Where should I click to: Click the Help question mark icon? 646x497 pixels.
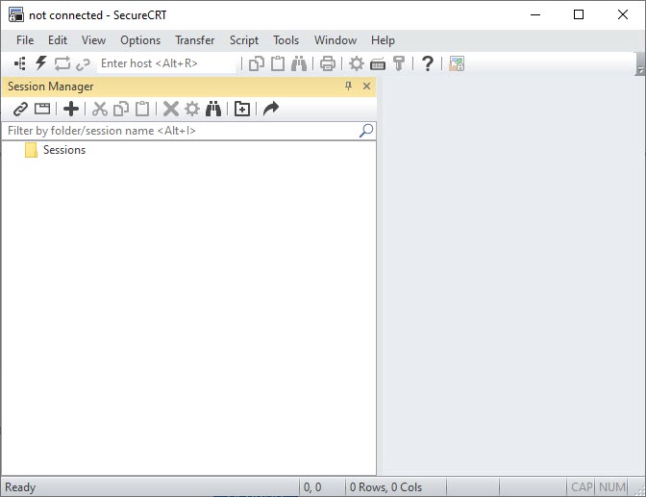pyautogui.click(x=428, y=63)
